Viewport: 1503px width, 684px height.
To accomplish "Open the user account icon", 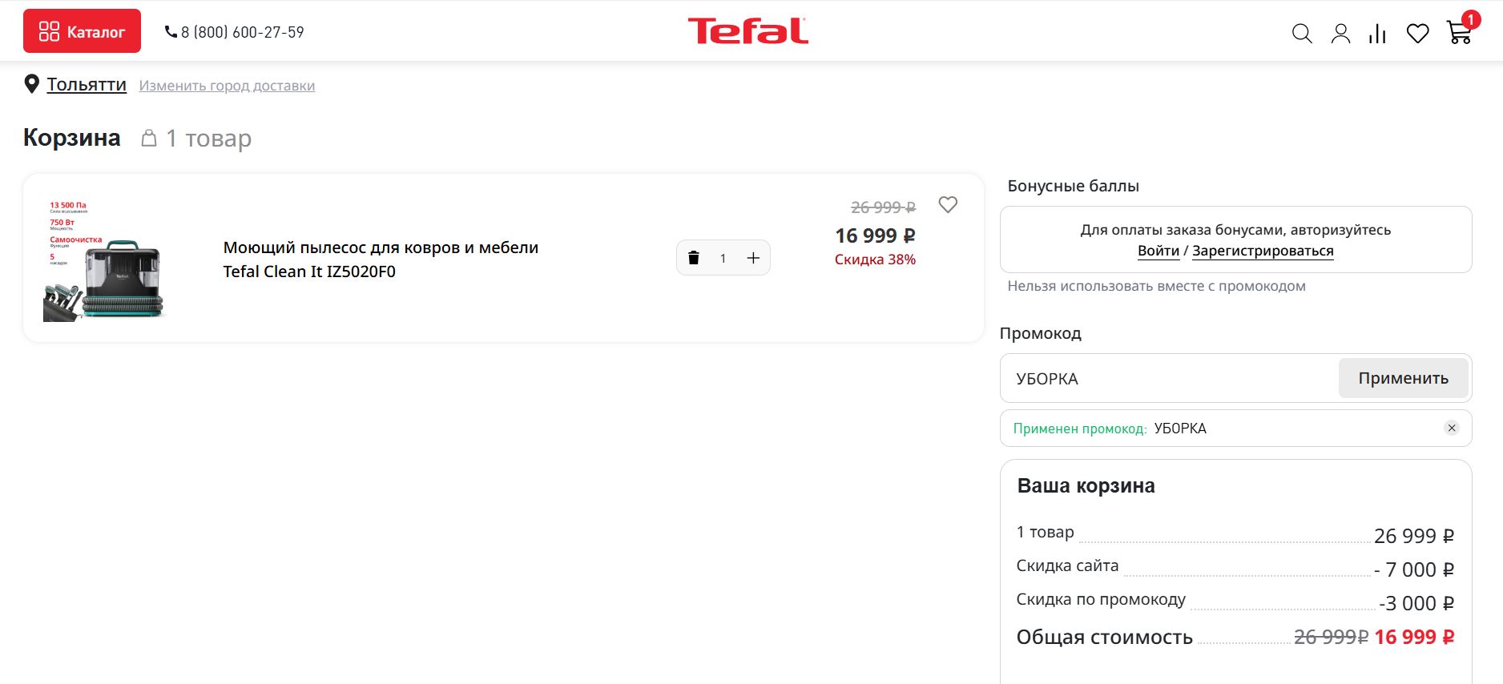I will [1340, 34].
